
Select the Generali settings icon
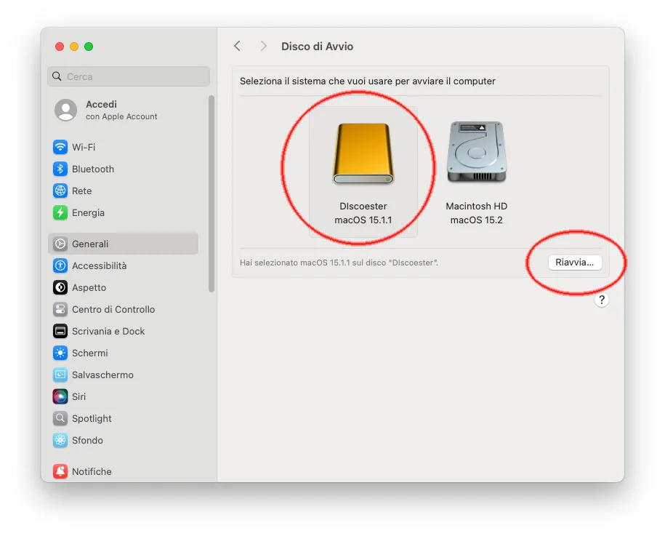pos(60,244)
